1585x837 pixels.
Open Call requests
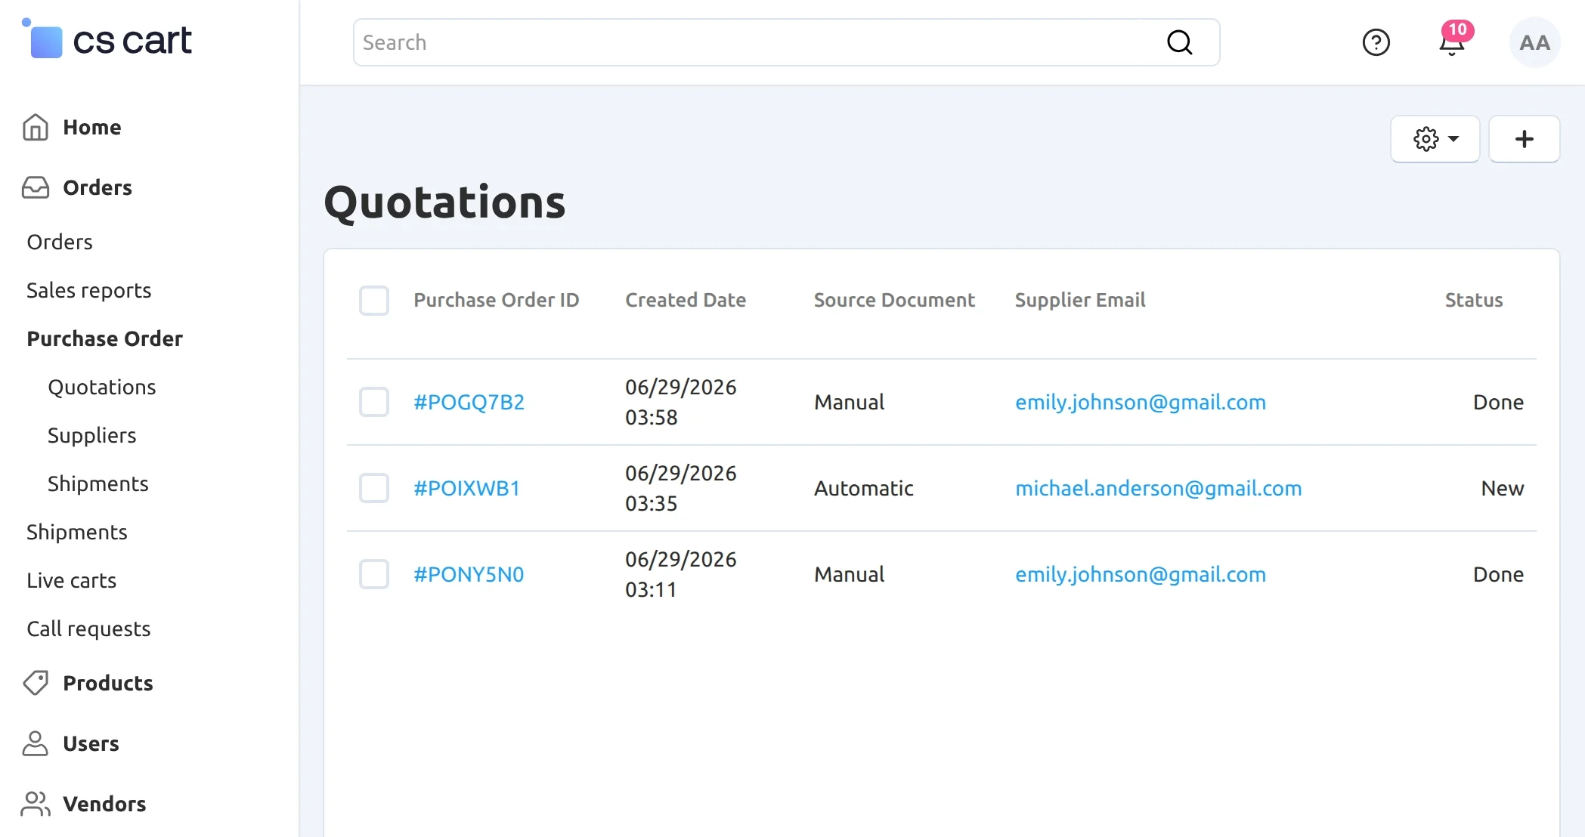click(88, 629)
